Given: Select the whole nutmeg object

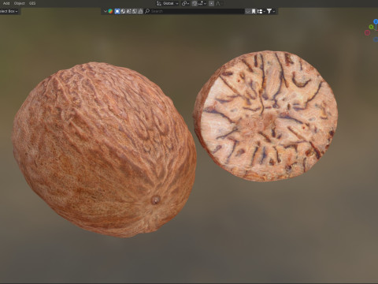Looking at the screenshot, I should click(x=104, y=150).
